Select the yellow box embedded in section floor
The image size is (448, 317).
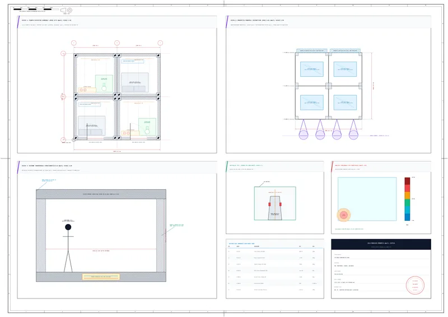[101, 277]
